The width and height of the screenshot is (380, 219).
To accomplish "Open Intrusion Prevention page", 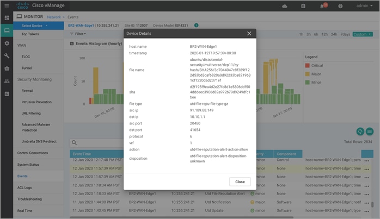I will point(36,102).
